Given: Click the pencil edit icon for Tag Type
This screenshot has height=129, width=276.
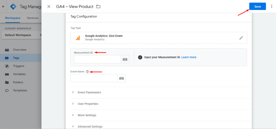Looking at the screenshot, I should pyautogui.click(x=241, y=38).
